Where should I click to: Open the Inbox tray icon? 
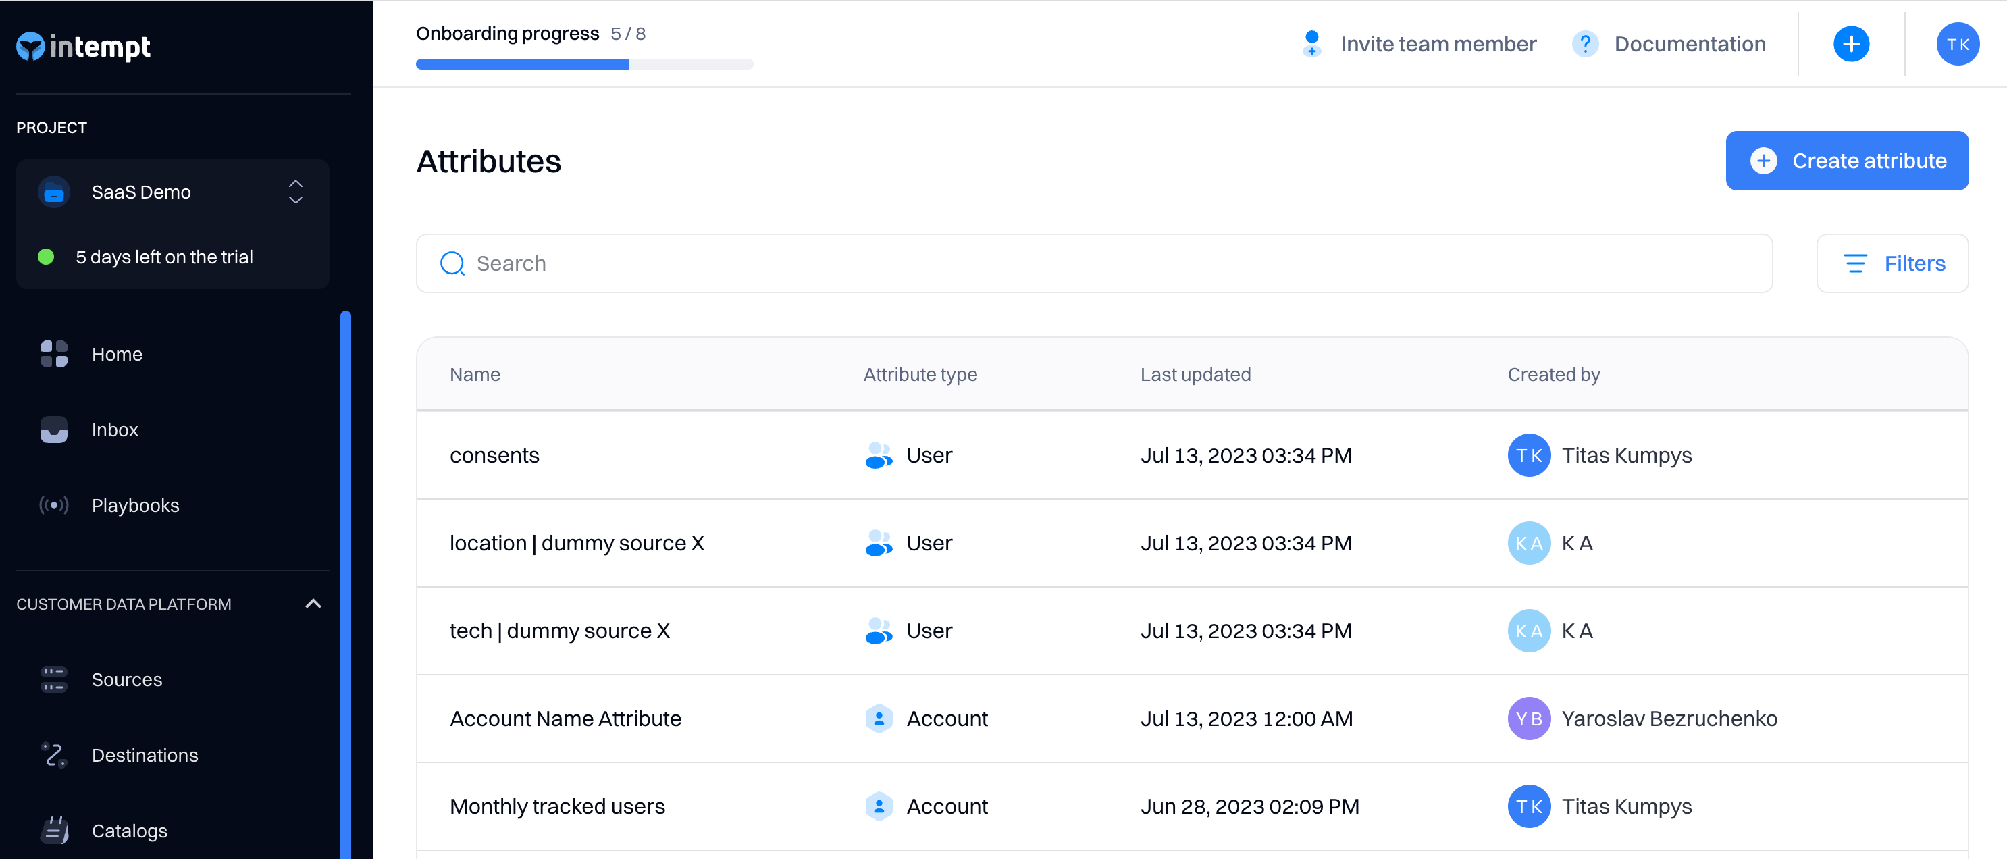[x=54, y=429]
